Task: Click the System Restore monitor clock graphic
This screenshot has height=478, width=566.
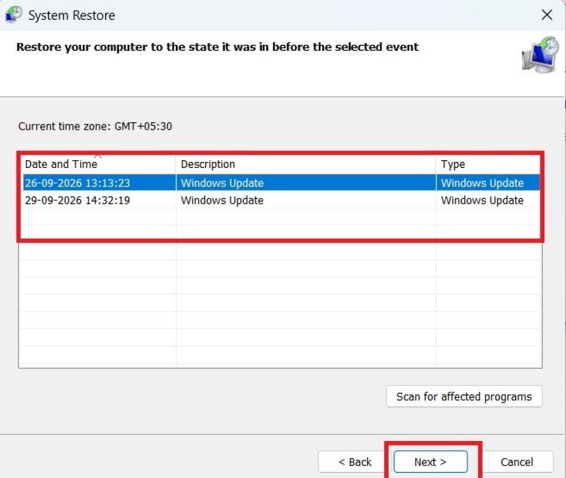Action: tap(540, 55)
